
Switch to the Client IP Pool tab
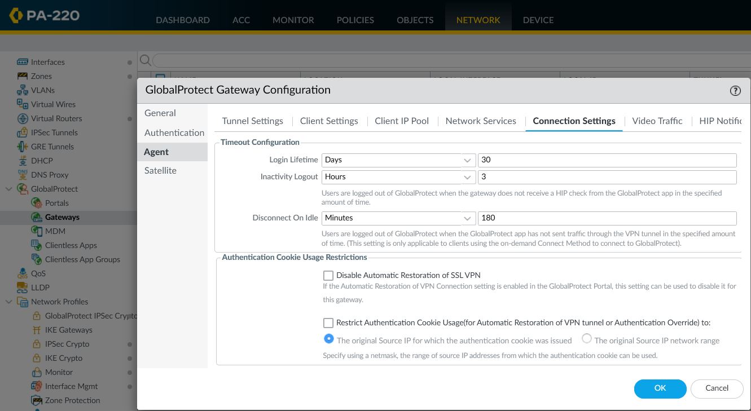click(402, 121)
